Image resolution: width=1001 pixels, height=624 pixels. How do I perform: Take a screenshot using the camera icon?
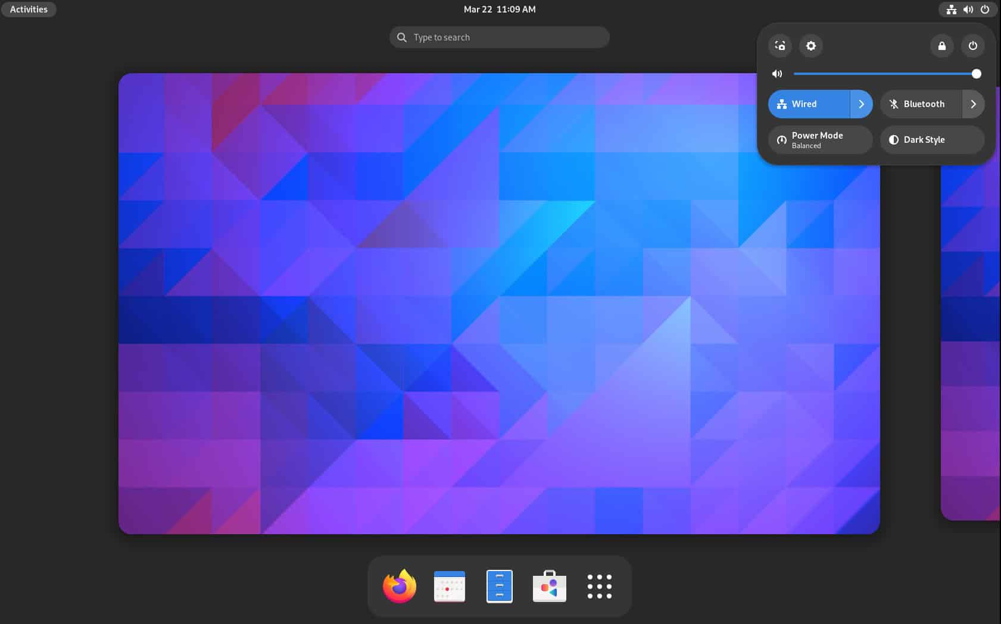tap(779, 46)
